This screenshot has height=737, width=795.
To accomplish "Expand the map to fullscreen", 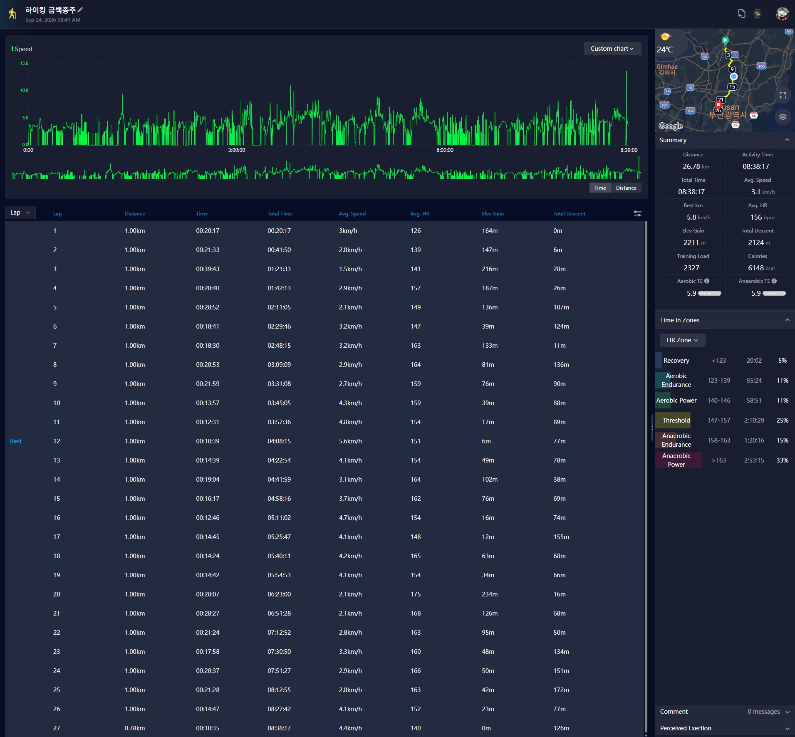I will click(x=783, y=95).
